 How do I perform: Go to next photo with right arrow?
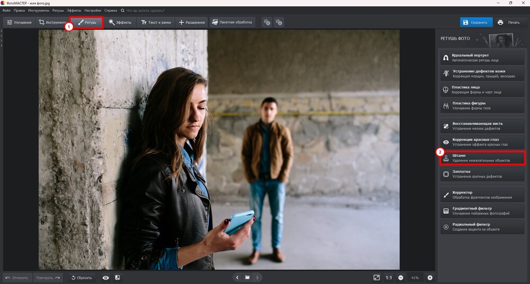click(257, 277)
